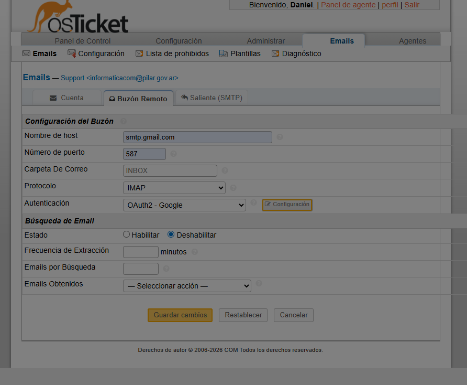Click help icon beside Autenticación dropdown

253,202
